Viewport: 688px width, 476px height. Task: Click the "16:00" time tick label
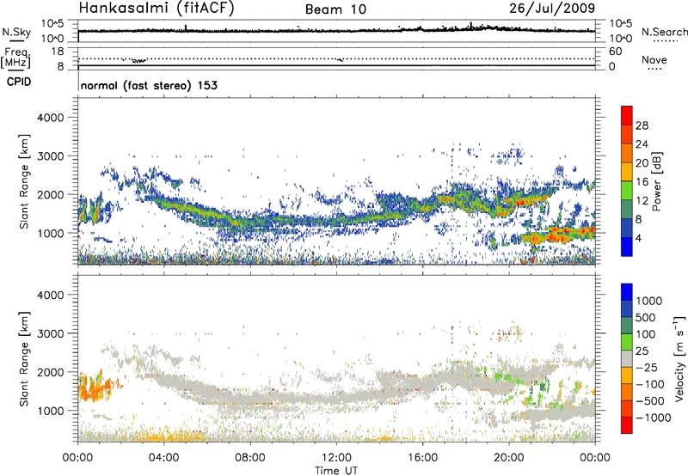(422, 458)
